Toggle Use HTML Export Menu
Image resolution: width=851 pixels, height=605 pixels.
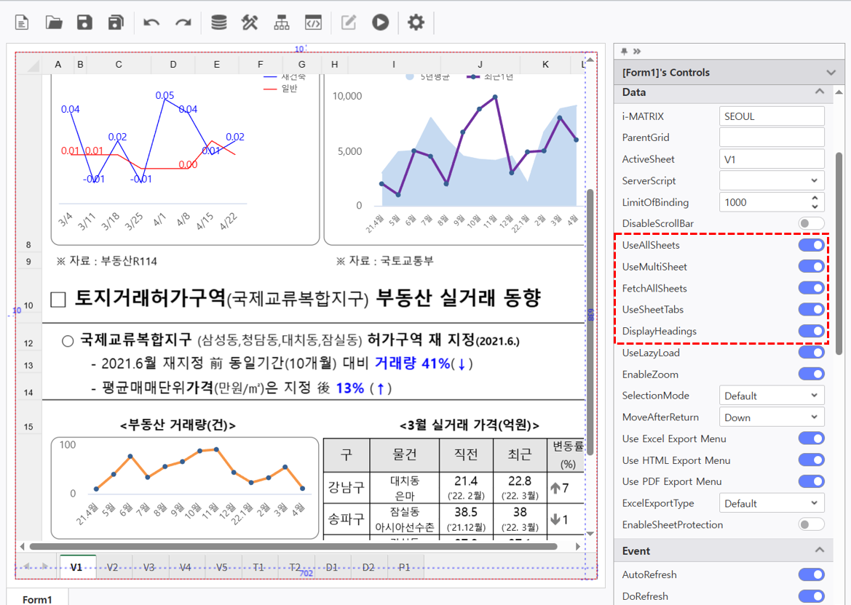812,460
